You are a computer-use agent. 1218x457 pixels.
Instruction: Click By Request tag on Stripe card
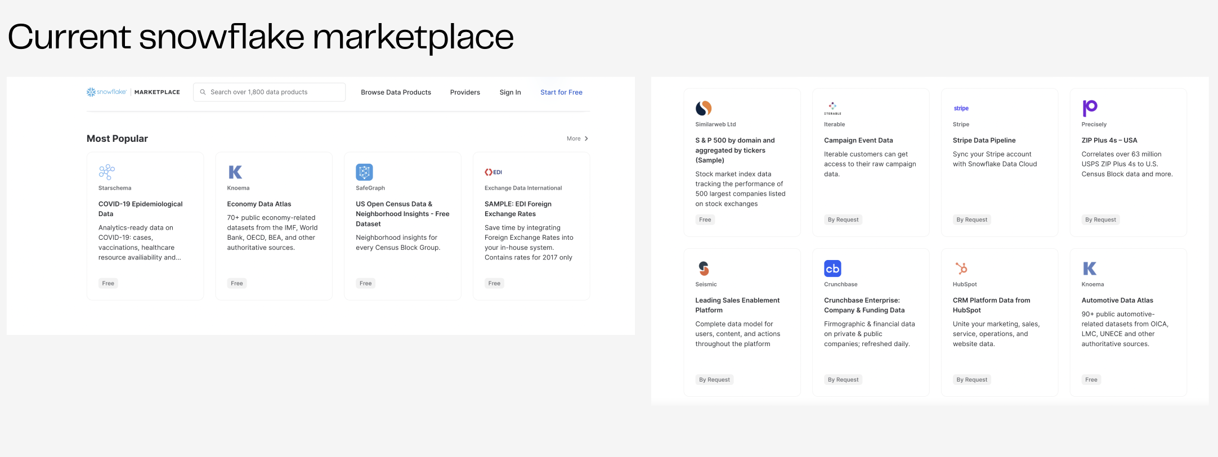pos(971,219)
